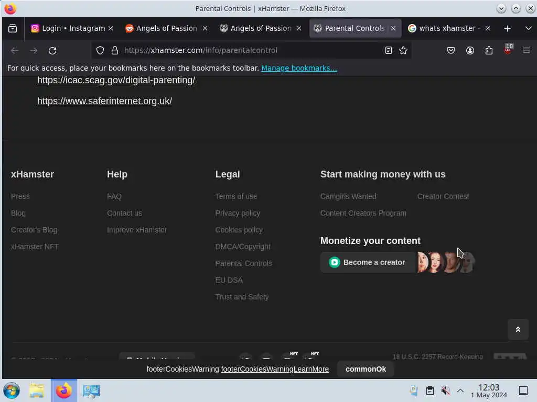The height and width of the screenshot is (402, 537).
Task: Open the FAQ help link
Action: (114, 196)
